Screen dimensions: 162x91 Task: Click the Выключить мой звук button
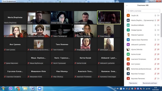[x=150, y=83]
